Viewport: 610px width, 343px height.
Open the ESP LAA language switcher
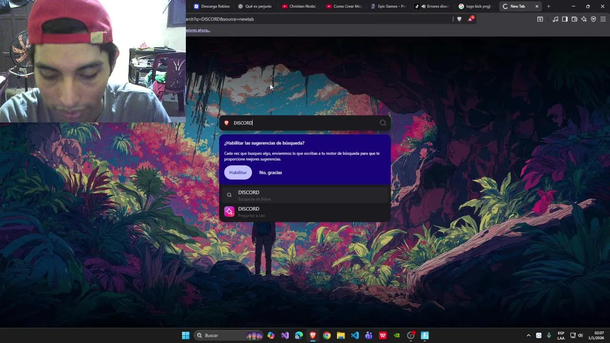point(561,335)
